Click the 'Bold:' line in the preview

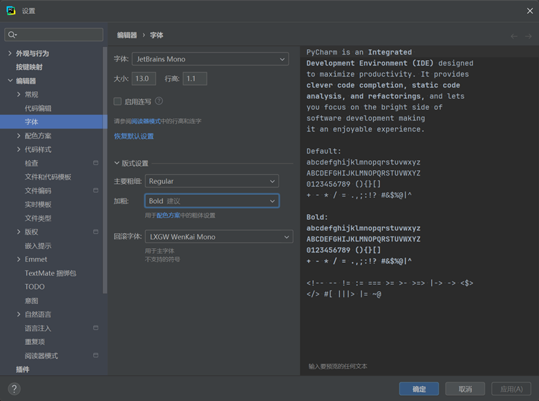[x=317, y=217]
